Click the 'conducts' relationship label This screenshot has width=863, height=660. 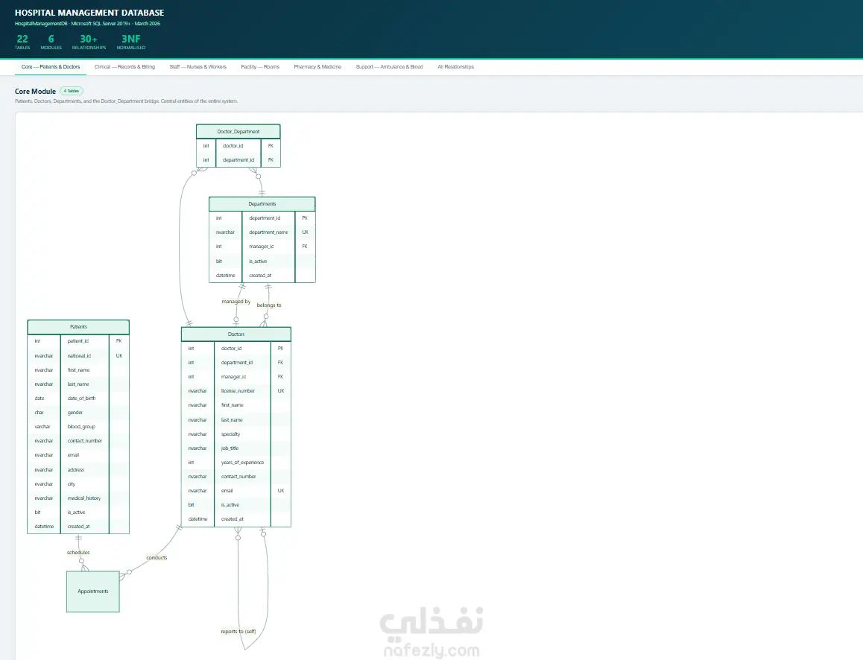(x=157, y=558)
